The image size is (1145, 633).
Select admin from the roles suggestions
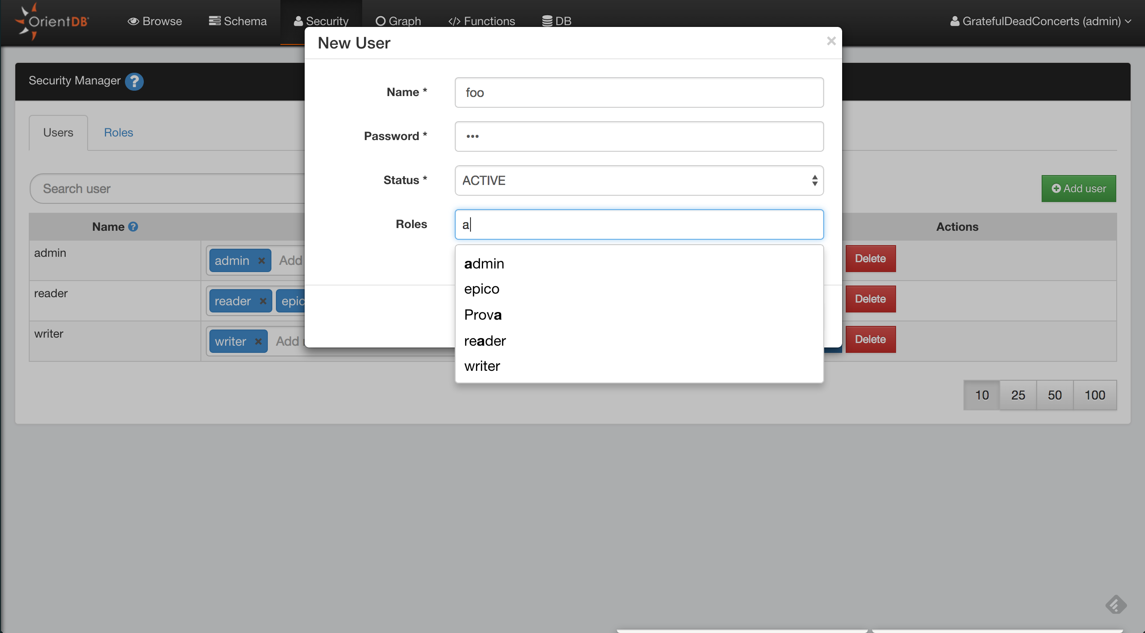pos(484,264)
